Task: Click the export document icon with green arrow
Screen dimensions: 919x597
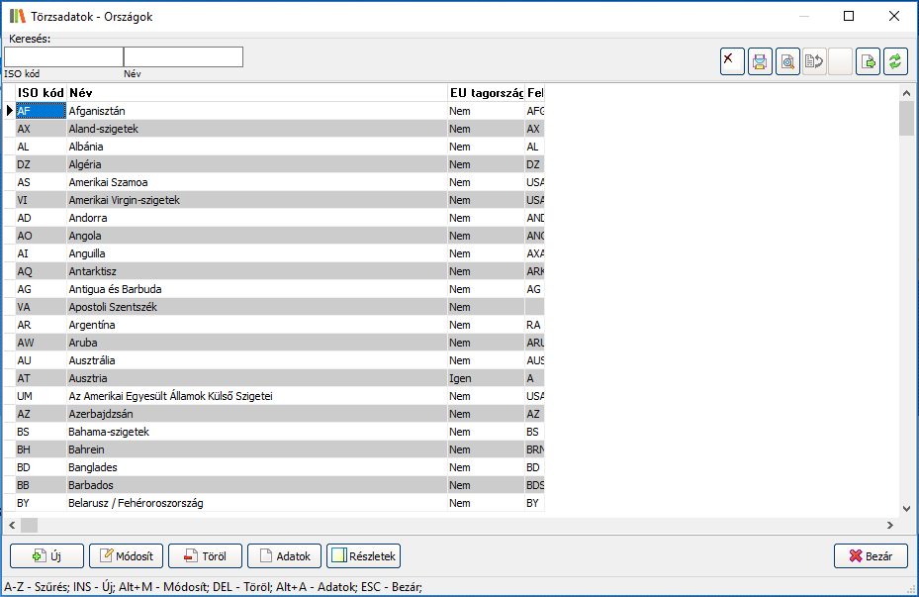Action: click(868, 61)
